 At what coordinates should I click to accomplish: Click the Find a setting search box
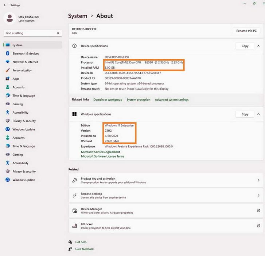coord(30,33)
